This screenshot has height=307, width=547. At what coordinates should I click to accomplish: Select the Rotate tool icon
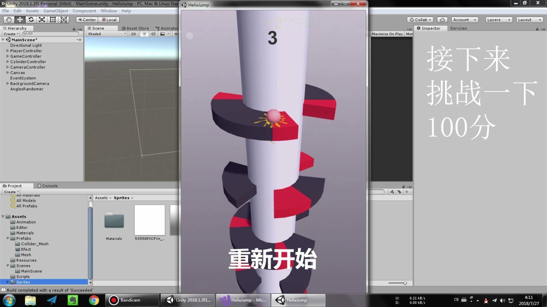(30, 20)
